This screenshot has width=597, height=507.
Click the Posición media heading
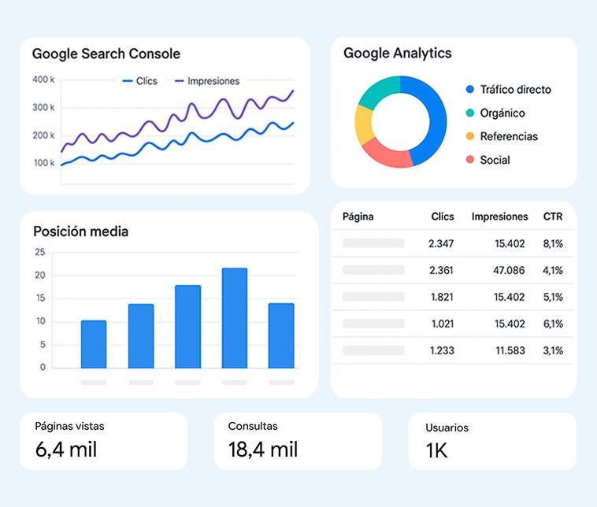point(80,231)
